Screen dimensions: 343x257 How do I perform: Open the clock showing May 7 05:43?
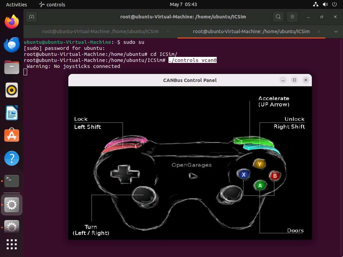click(x=183, y=4)
